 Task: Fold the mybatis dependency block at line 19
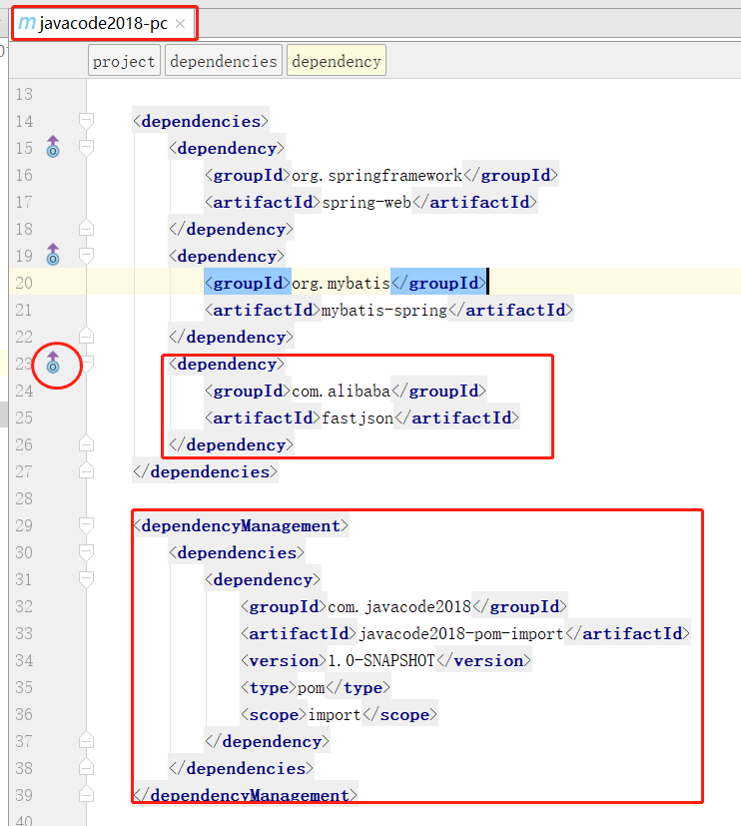click(x=86, y=256)
